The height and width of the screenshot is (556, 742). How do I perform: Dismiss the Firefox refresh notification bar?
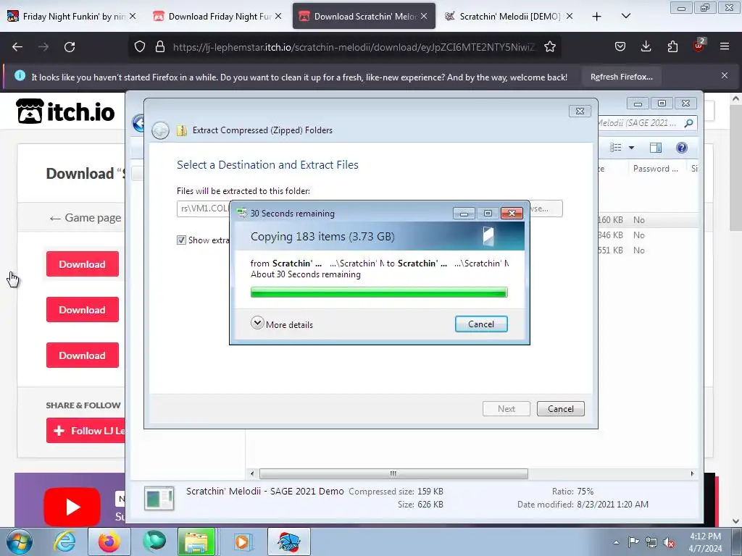click(724, 75)
